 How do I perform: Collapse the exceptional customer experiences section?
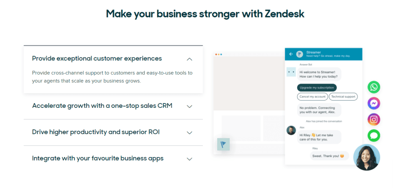pos(189,59)
